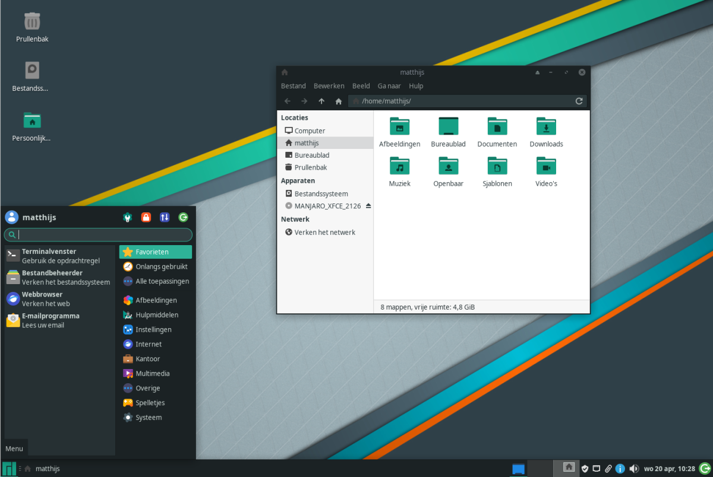The width and height of the screenshot is (713, 477).
Task: Click the home icon in navigation toolbar
Action: [339, 101]
